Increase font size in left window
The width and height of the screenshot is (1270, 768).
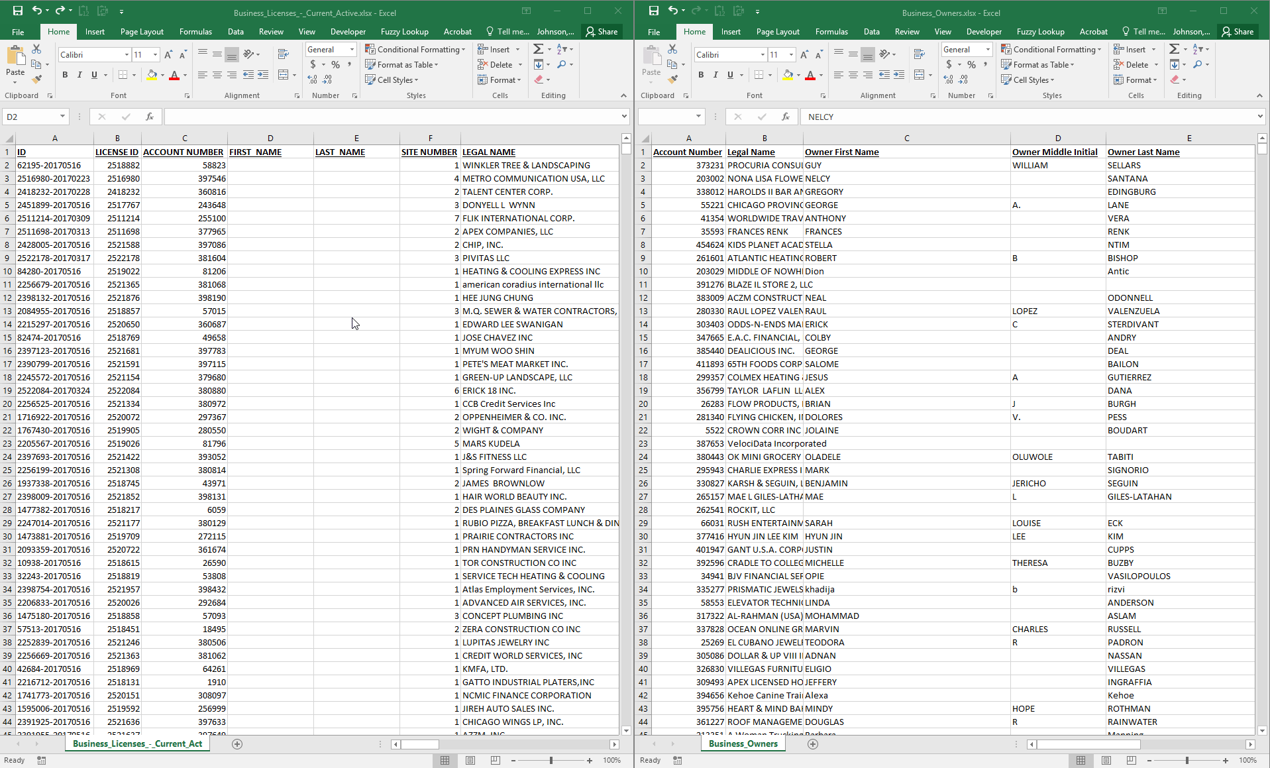tap(168, 54)
